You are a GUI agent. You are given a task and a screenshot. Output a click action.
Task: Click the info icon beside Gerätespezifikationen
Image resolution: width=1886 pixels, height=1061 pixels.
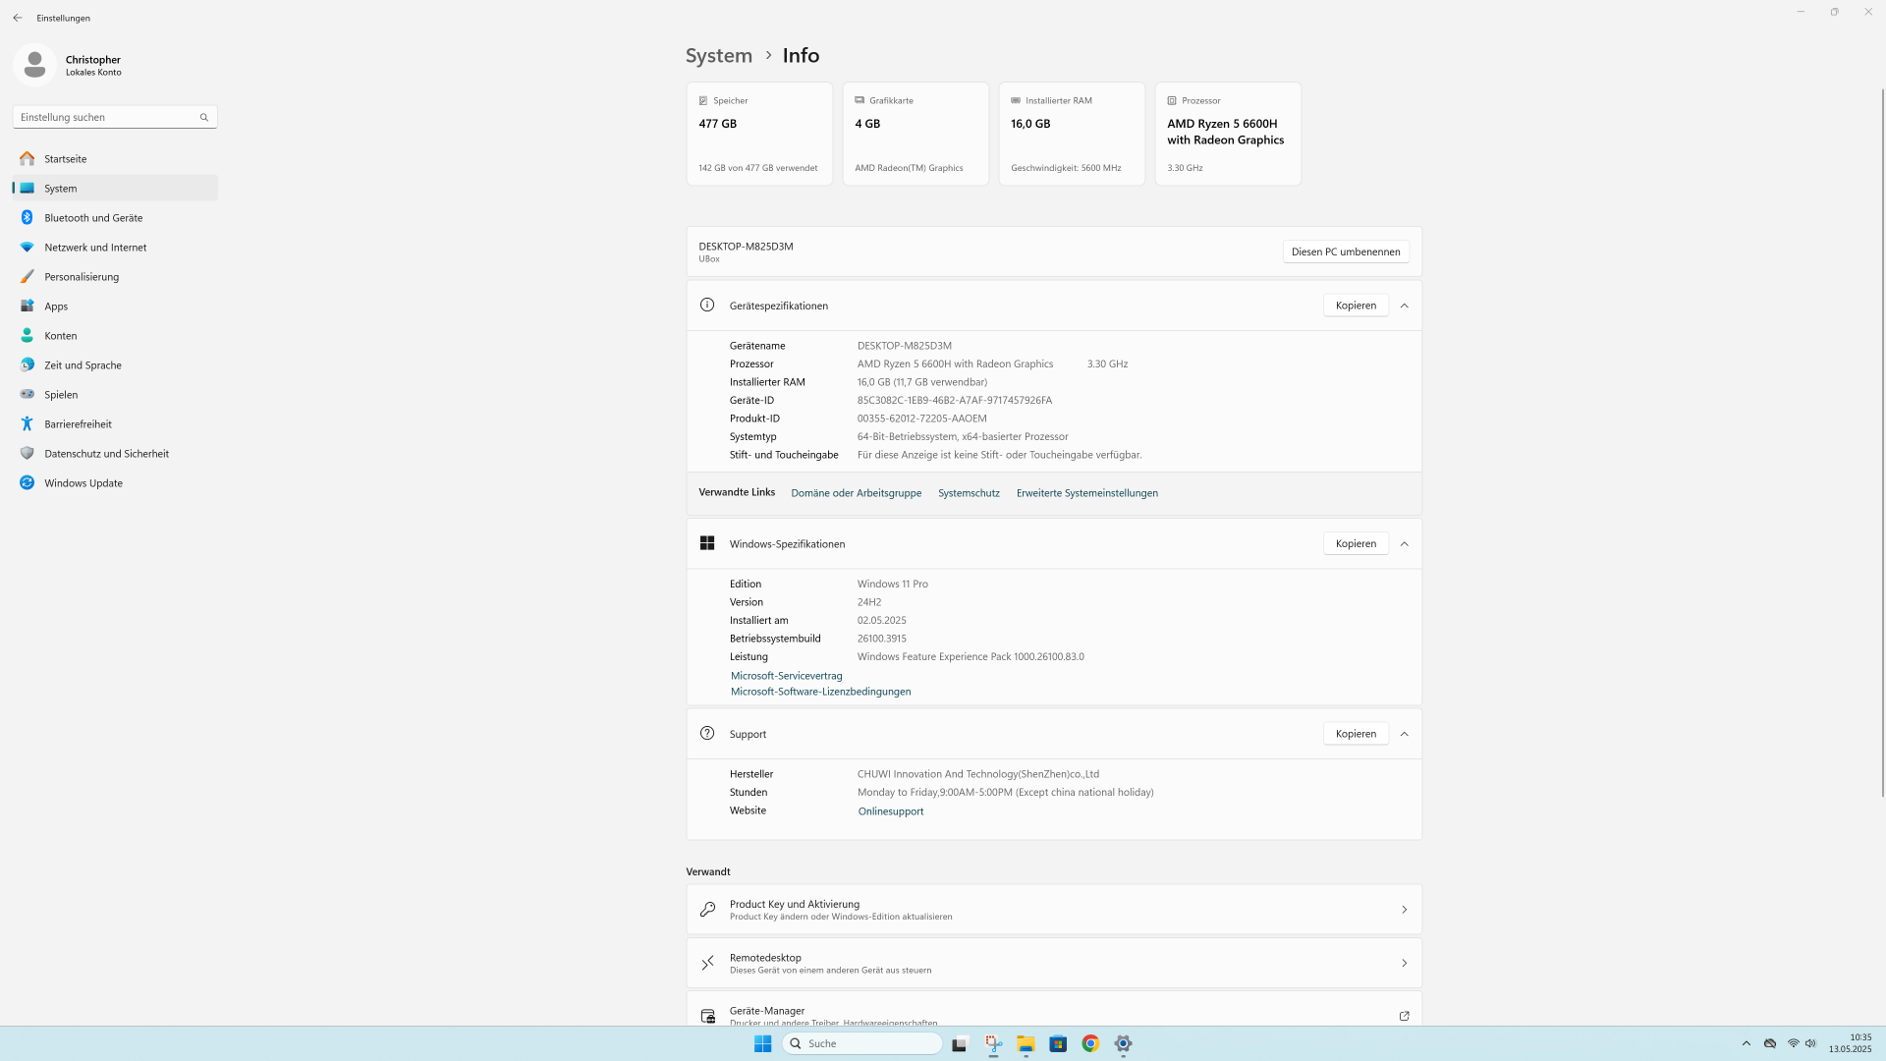707,306
